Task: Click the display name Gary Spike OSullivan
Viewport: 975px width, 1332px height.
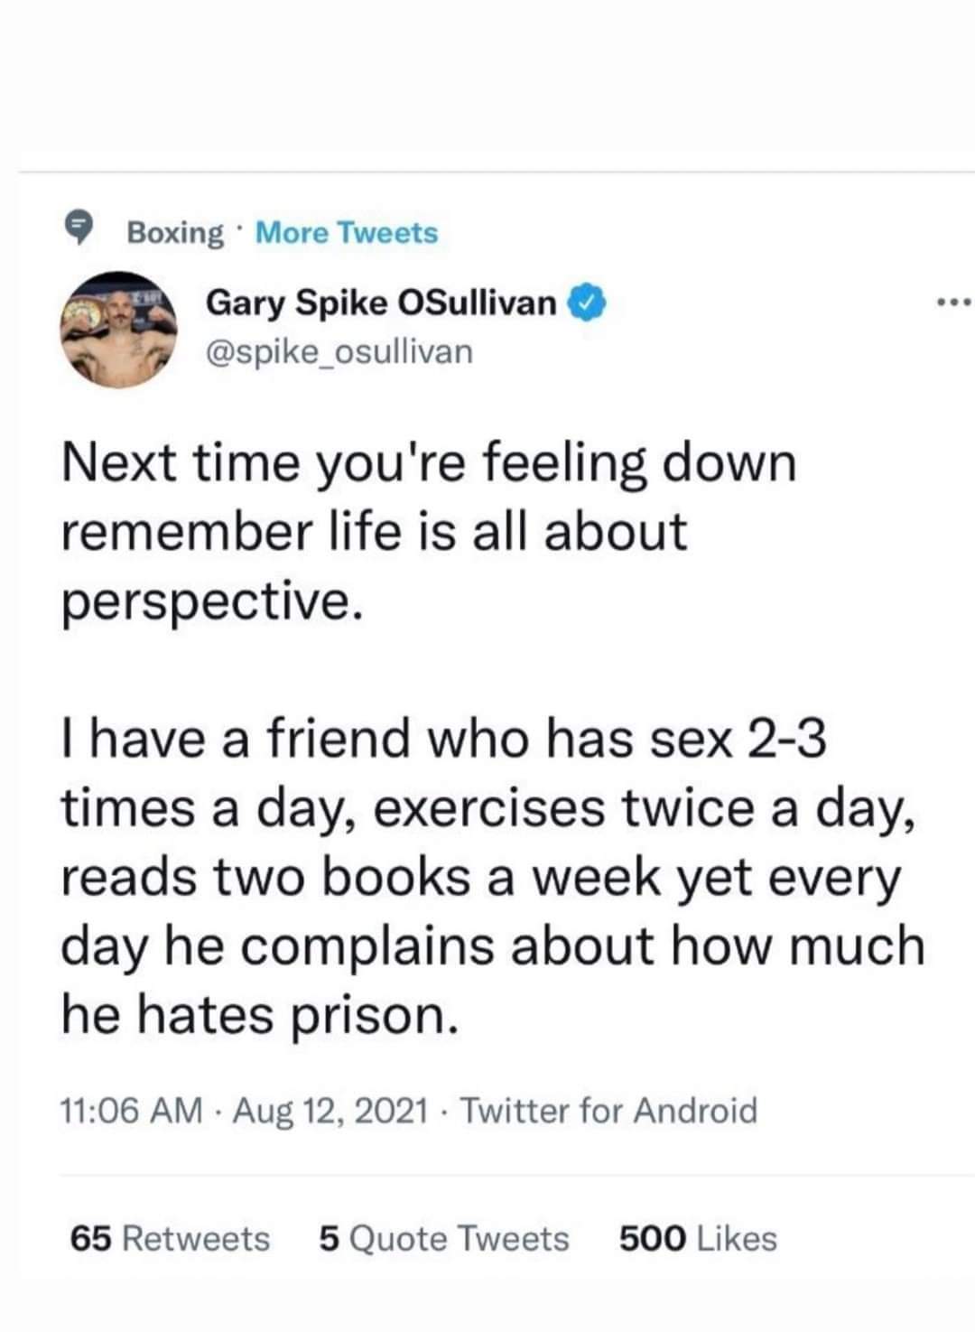Action: (379, 302)
